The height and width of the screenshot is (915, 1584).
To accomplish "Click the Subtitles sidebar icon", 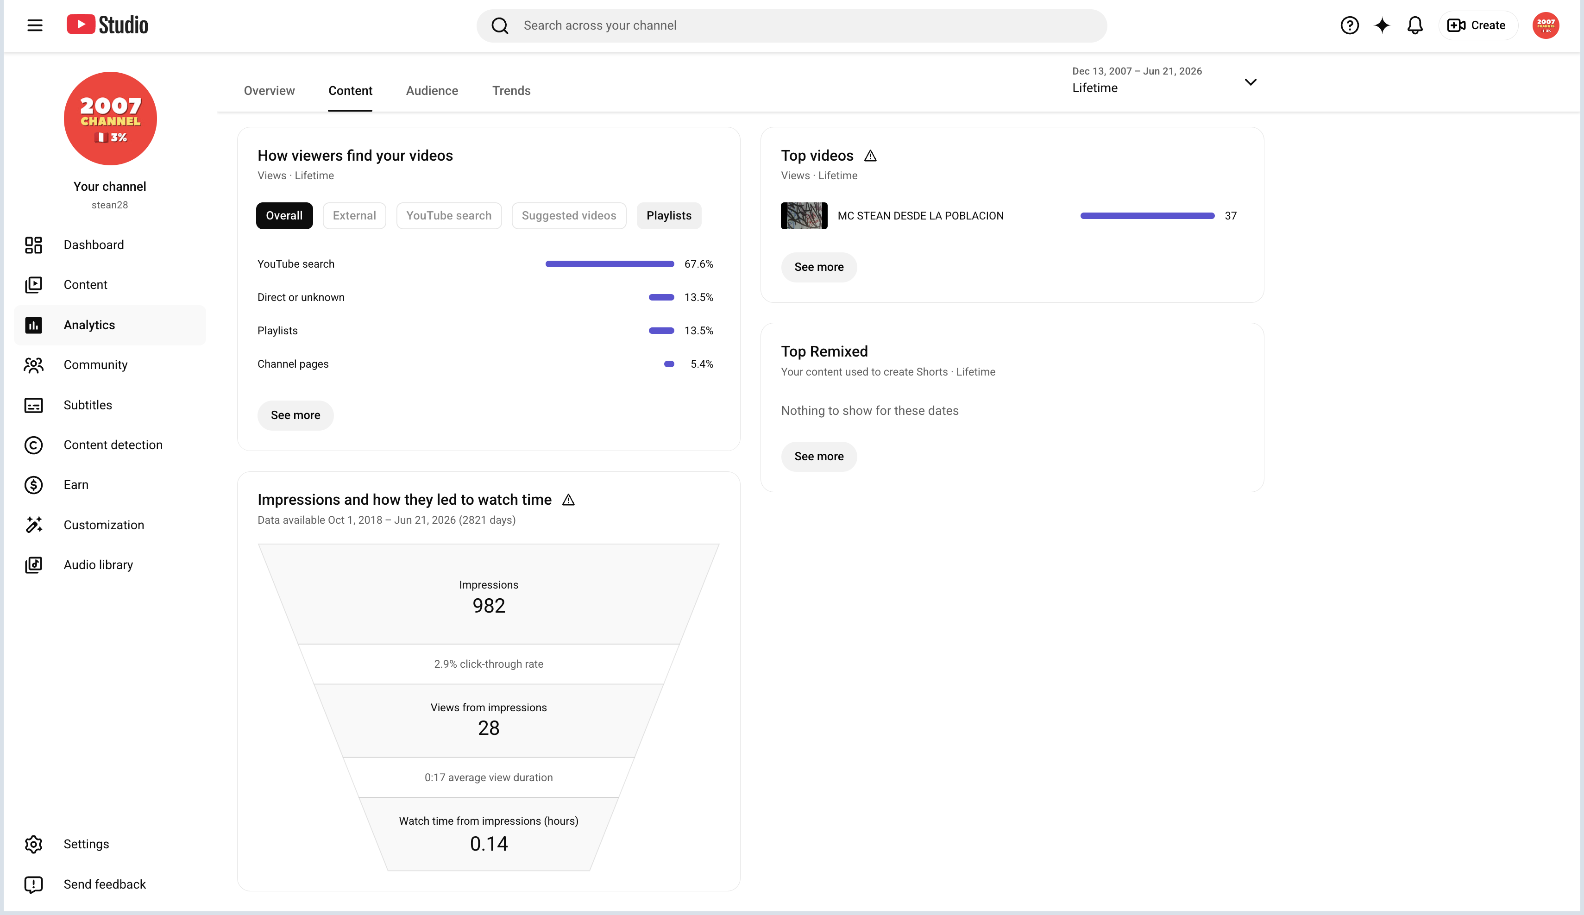I will tap(33, 405).
